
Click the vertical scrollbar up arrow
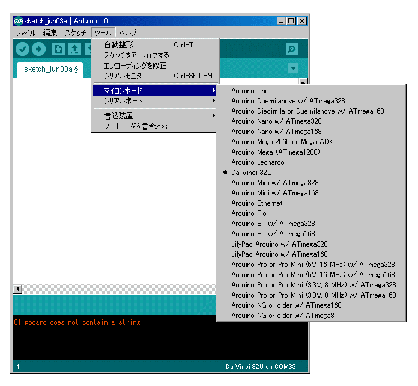tap(303, 81)
